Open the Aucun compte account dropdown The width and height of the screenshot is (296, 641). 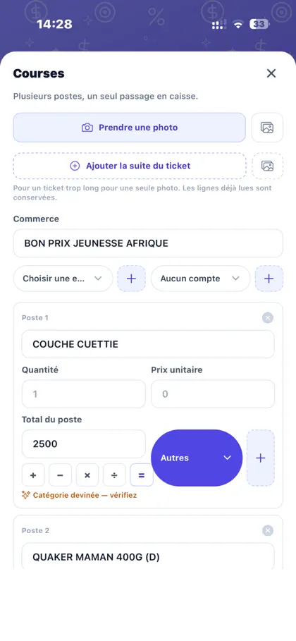click(200, 279)
